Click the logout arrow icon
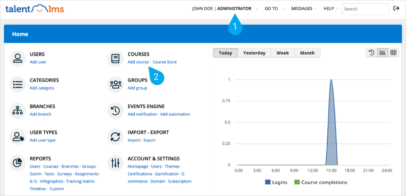Screen dimensions: 406x196 (x=396, y=8)
